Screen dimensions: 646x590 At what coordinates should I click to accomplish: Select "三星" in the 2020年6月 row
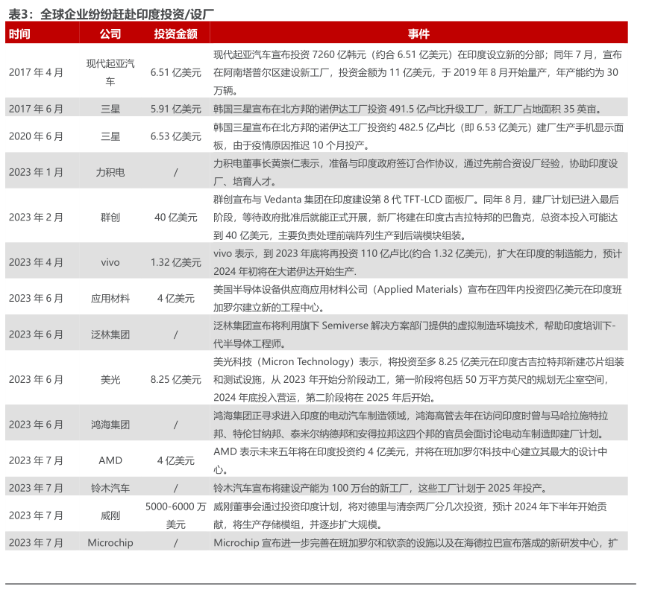[110, 136]
